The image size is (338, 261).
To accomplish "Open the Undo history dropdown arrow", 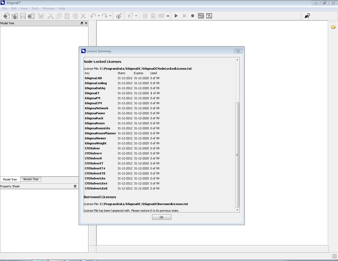I will click(99, 16).
